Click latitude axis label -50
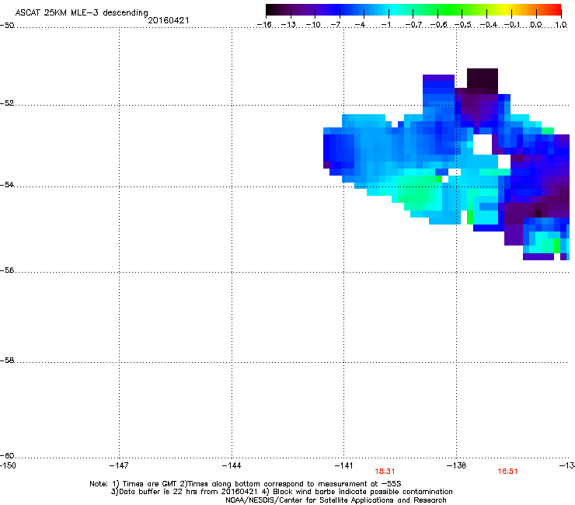Image resolution: width=575 pixels, height=505 pixels. coord(7,26)
